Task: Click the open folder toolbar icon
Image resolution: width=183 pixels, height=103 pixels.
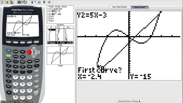Action: click(x=7, y=2)
